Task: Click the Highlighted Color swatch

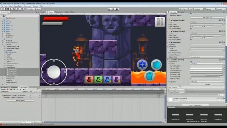Action: (206, 70)
